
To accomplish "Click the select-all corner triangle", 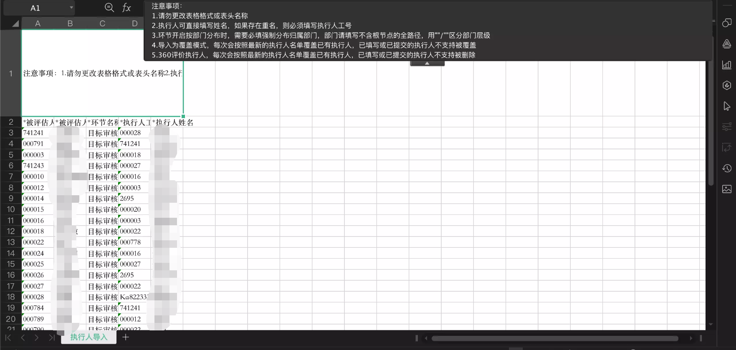I will click(x=15, y=24).
